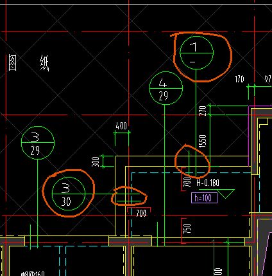Select the 750 vertical dimension text
The height and width of the screenshot is (276, 272).
(187, 228)
